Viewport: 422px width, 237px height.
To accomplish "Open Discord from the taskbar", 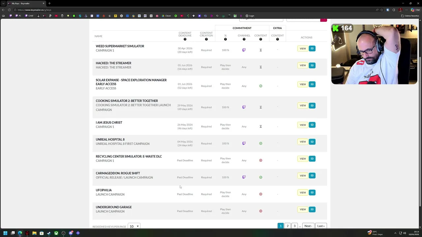I will click(71, 233).
